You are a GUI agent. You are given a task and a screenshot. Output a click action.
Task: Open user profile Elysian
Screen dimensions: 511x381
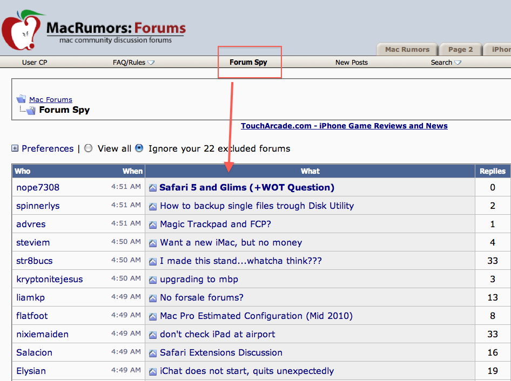point(31,371)
